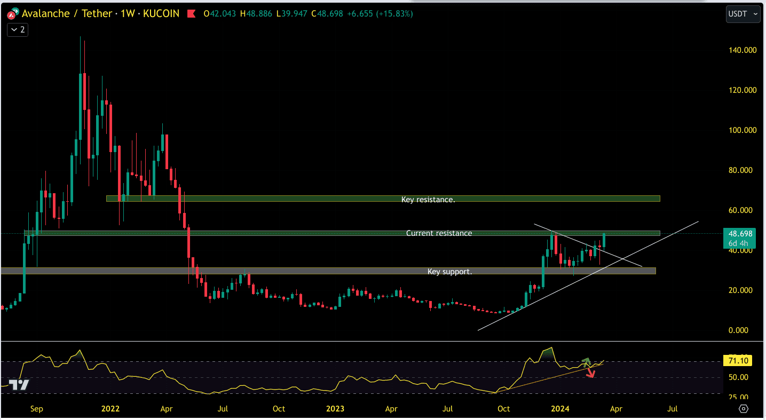
Task: Click the 100.000 price axis label
Action: coord(743,130)
